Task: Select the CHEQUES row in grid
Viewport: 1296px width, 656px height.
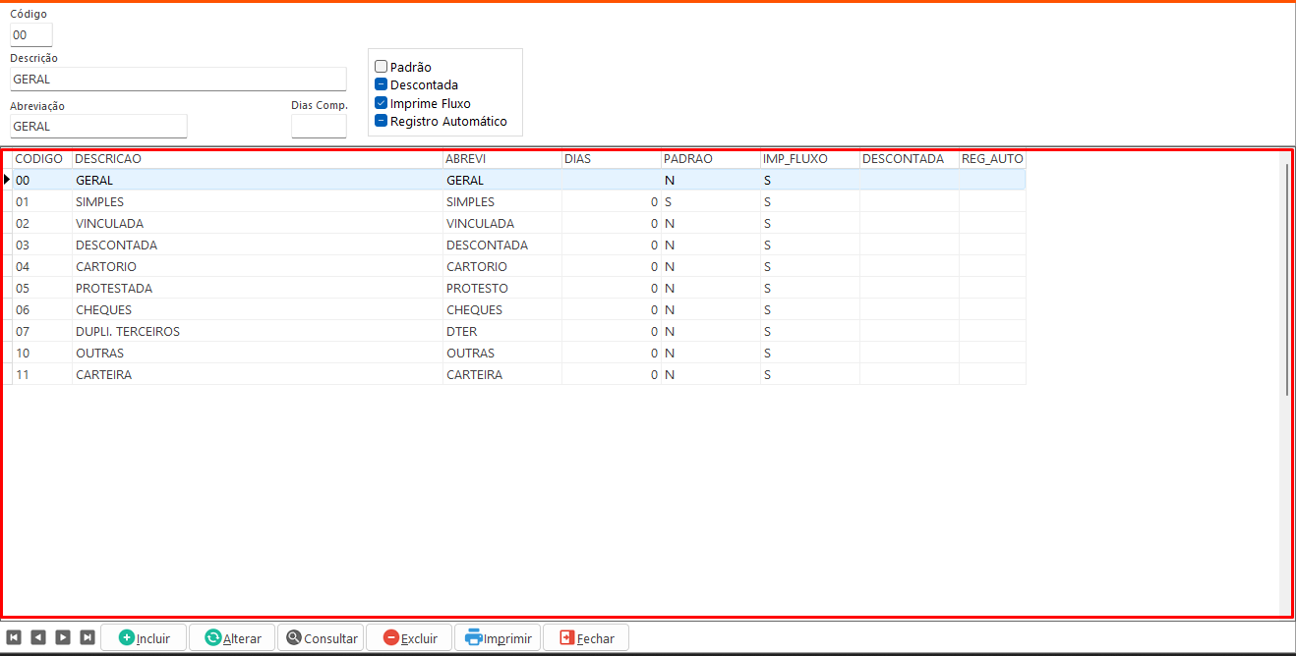Action: pyautogui.click(x=103, y=310)
